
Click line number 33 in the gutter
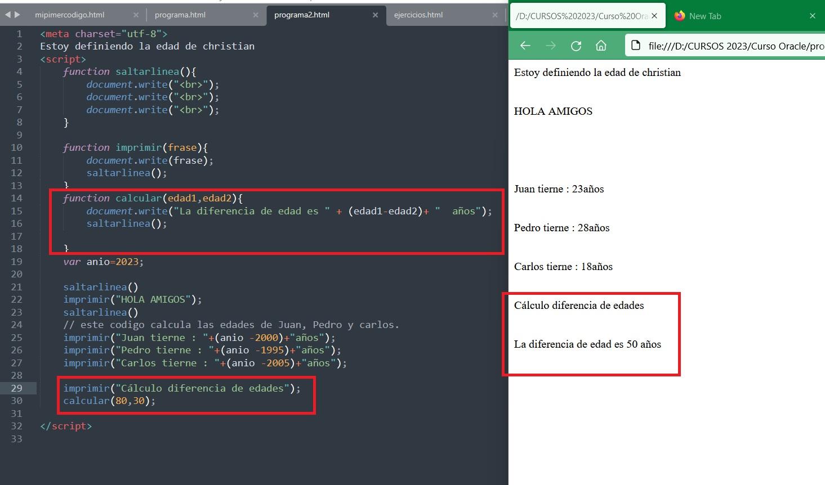click(17, 439)
